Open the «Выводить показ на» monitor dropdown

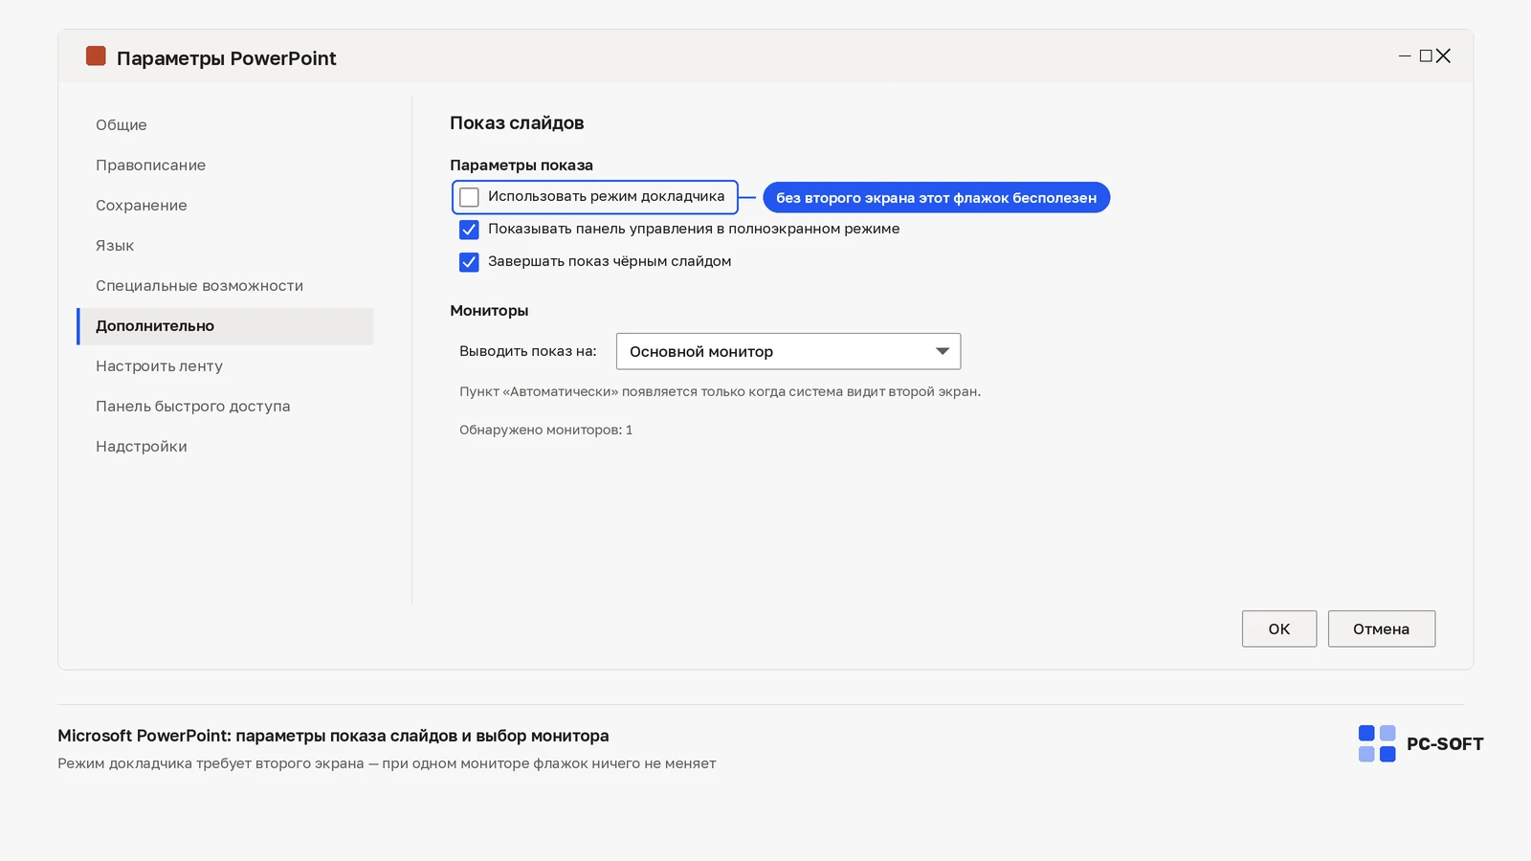[x=788, y=351]
